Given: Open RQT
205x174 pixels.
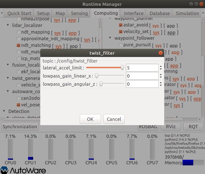Looking at the screenshot, I should (193, 126).
